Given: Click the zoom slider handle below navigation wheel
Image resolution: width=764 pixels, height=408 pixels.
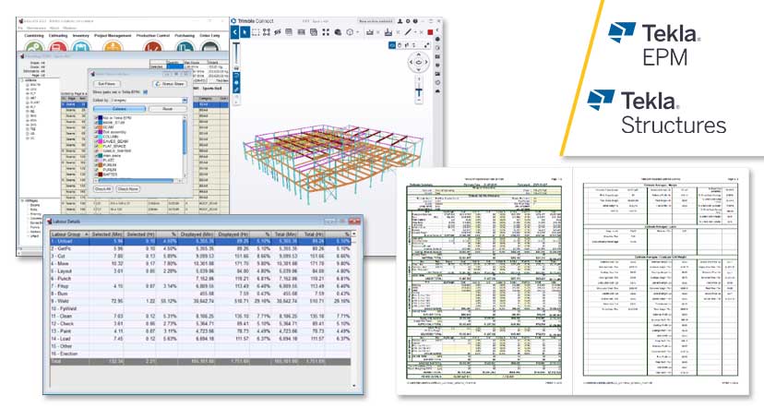Looking at the screenshot, I should click(419, 91).
